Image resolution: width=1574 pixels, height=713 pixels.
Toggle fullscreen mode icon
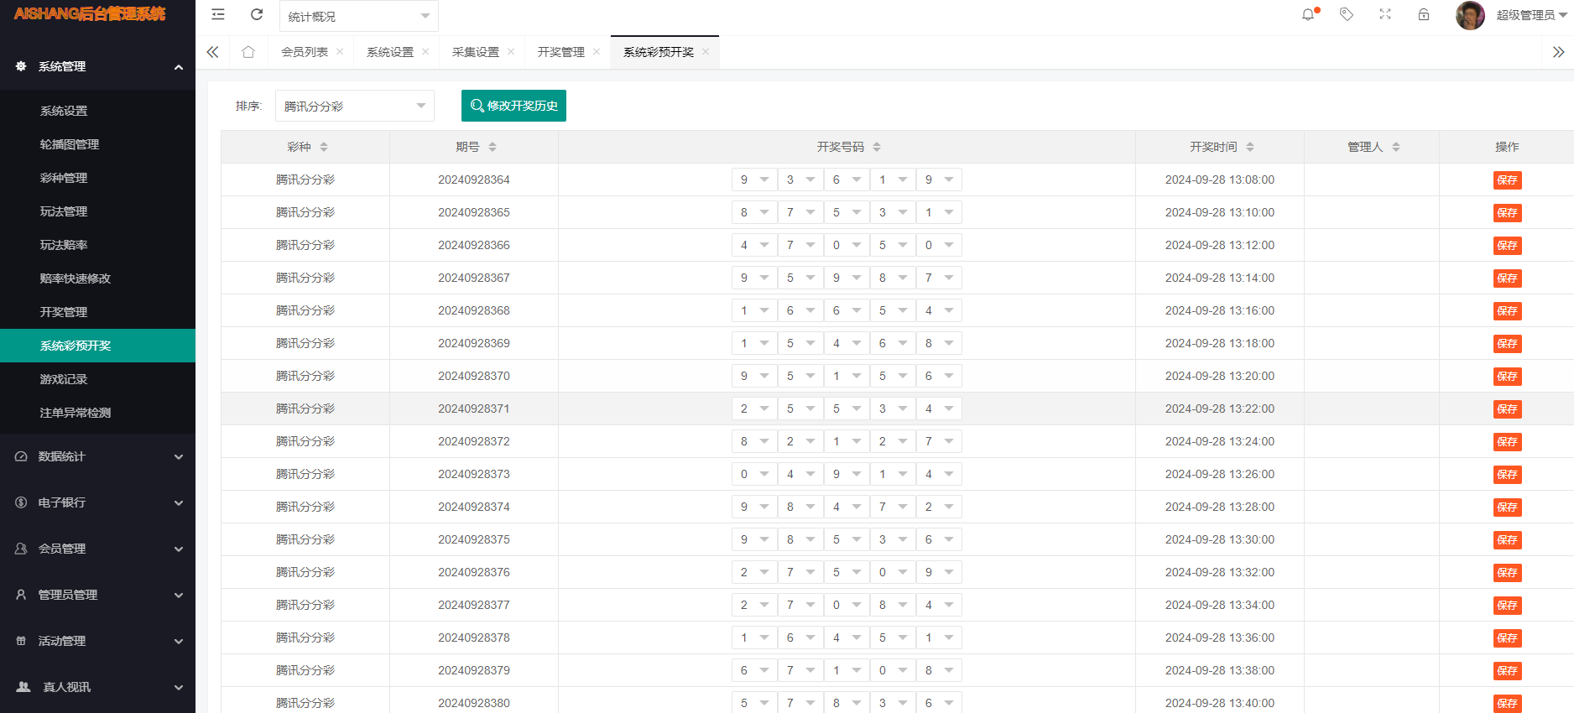[1385, 14]
